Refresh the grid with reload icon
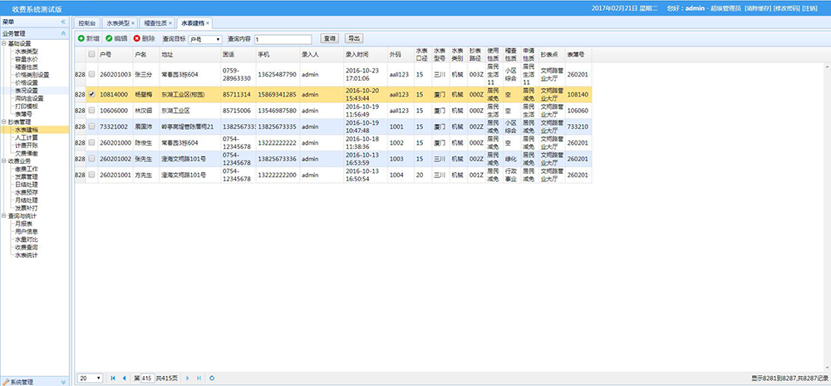The height and width of the screenshot is (386, 831). click(x=212, y=378)
